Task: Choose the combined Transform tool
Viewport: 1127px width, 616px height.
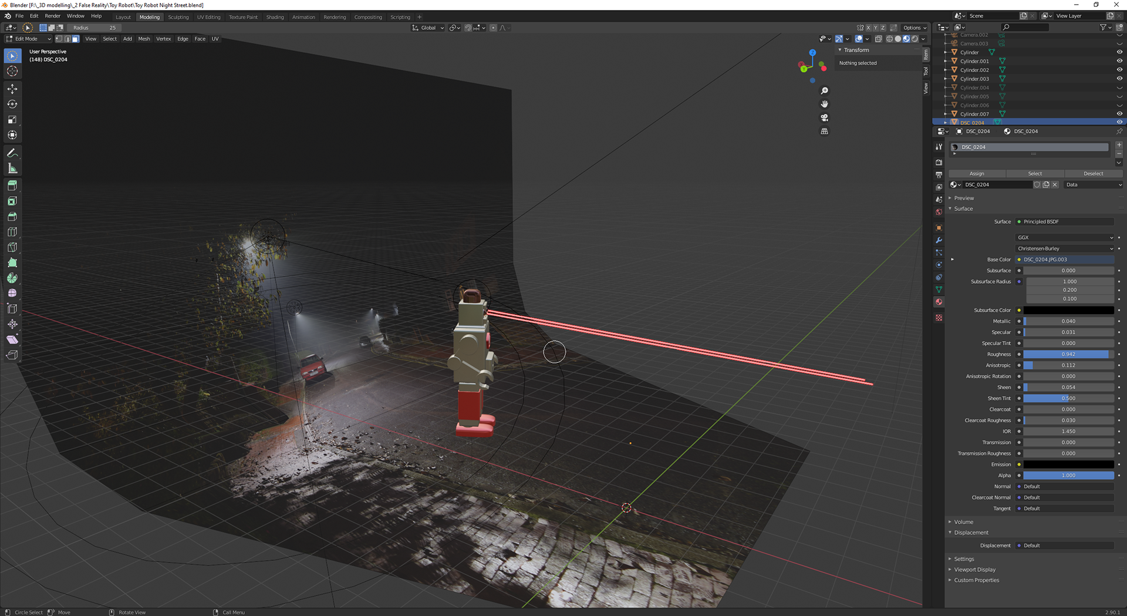Action: coord(12,134)
